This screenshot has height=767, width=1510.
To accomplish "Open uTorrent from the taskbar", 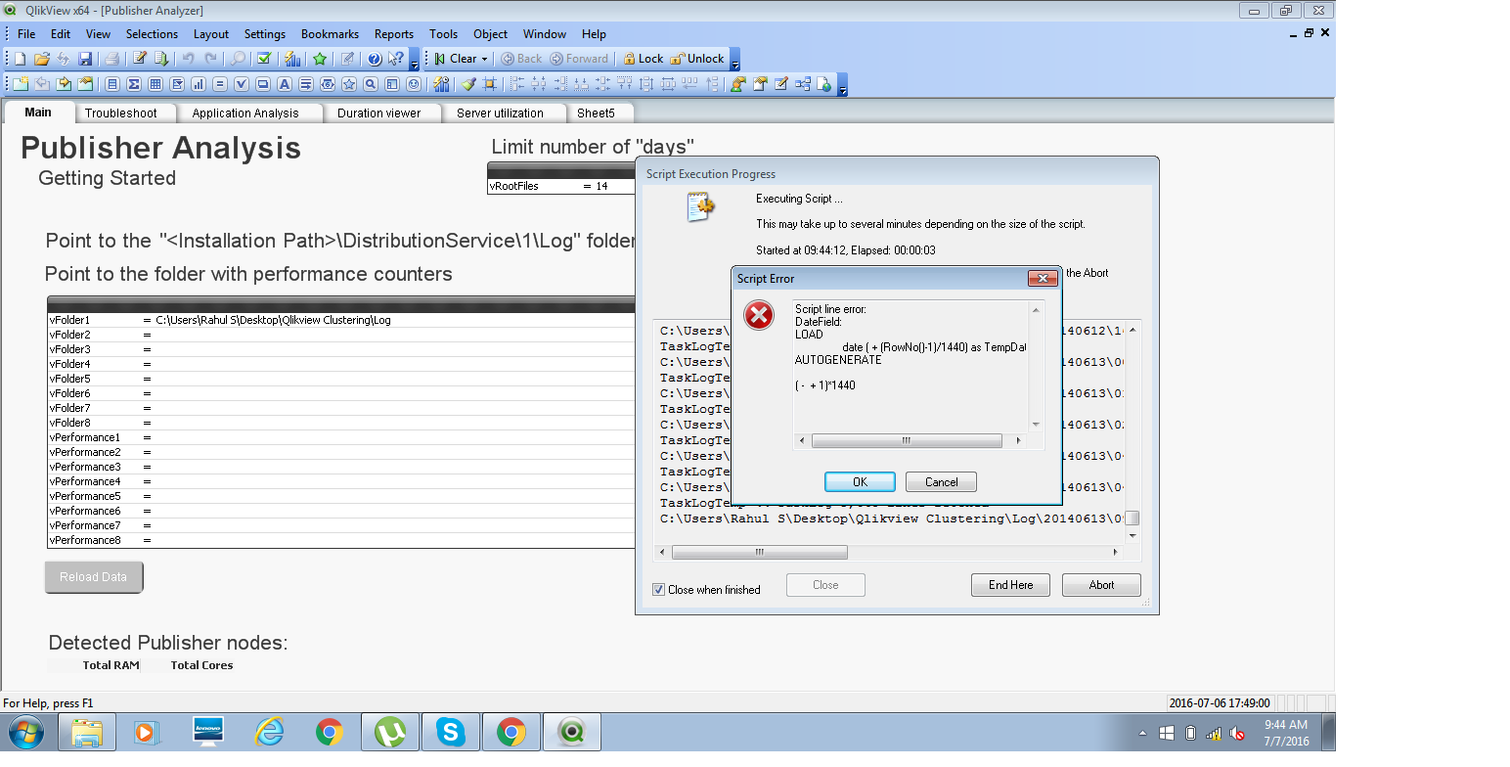I will tap(390, 732).
